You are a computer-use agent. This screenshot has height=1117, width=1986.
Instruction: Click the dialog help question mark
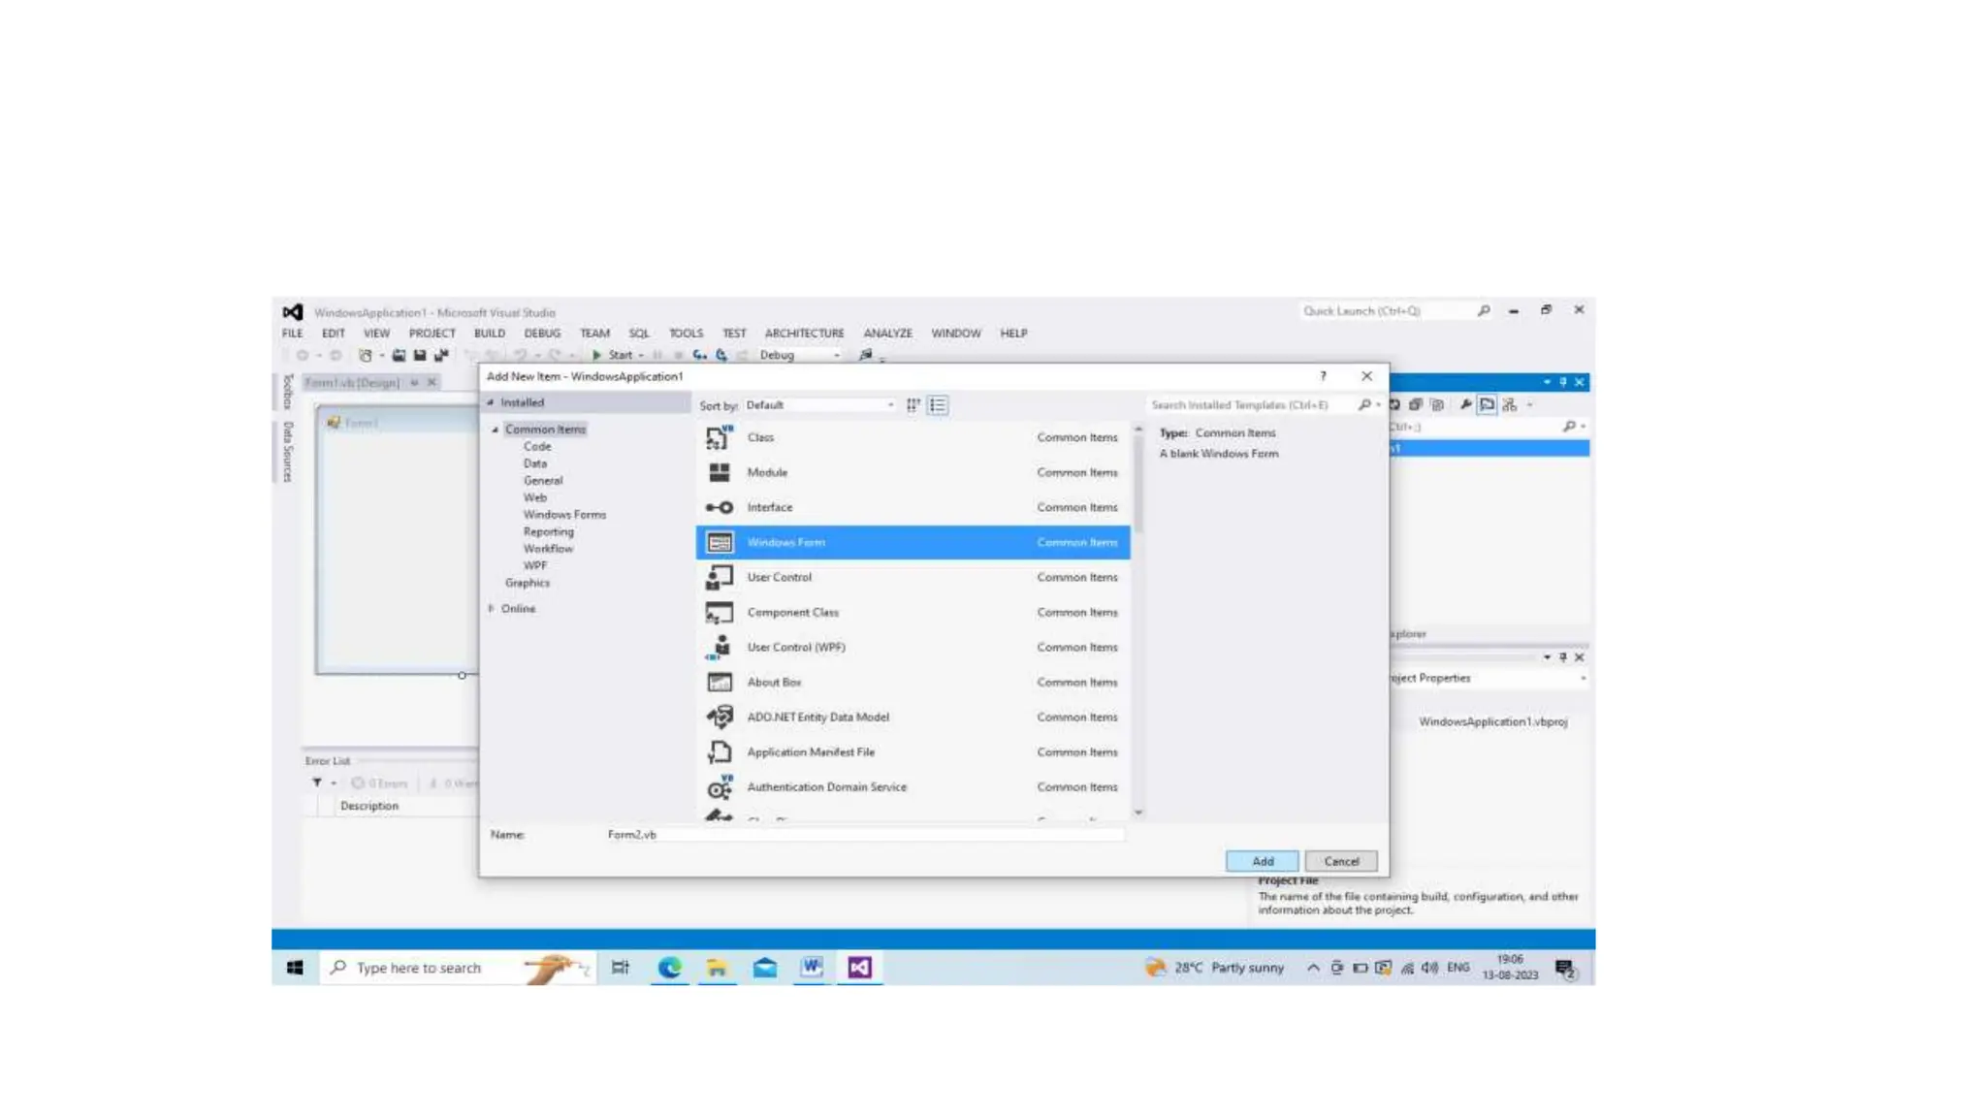[x=1322, y=376]
